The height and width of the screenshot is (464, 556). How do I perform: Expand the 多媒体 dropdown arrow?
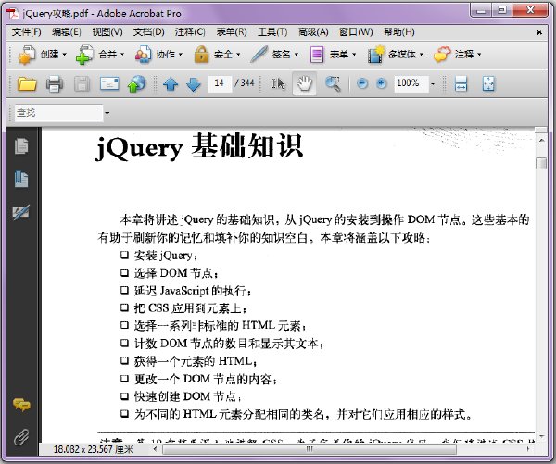pyautogui.click(x=422, y=55)
